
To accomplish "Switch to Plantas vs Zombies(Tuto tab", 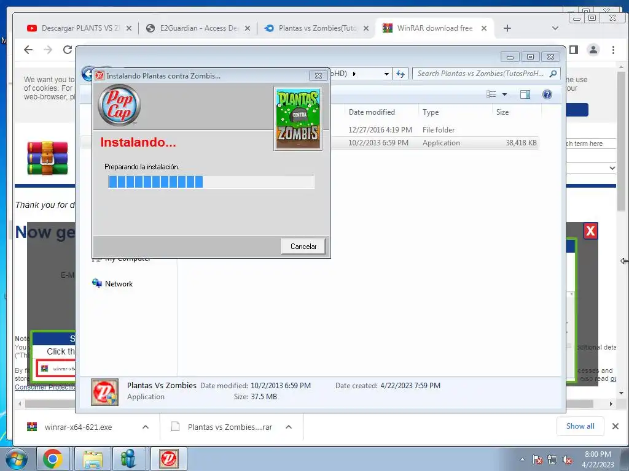I will 311,28.
